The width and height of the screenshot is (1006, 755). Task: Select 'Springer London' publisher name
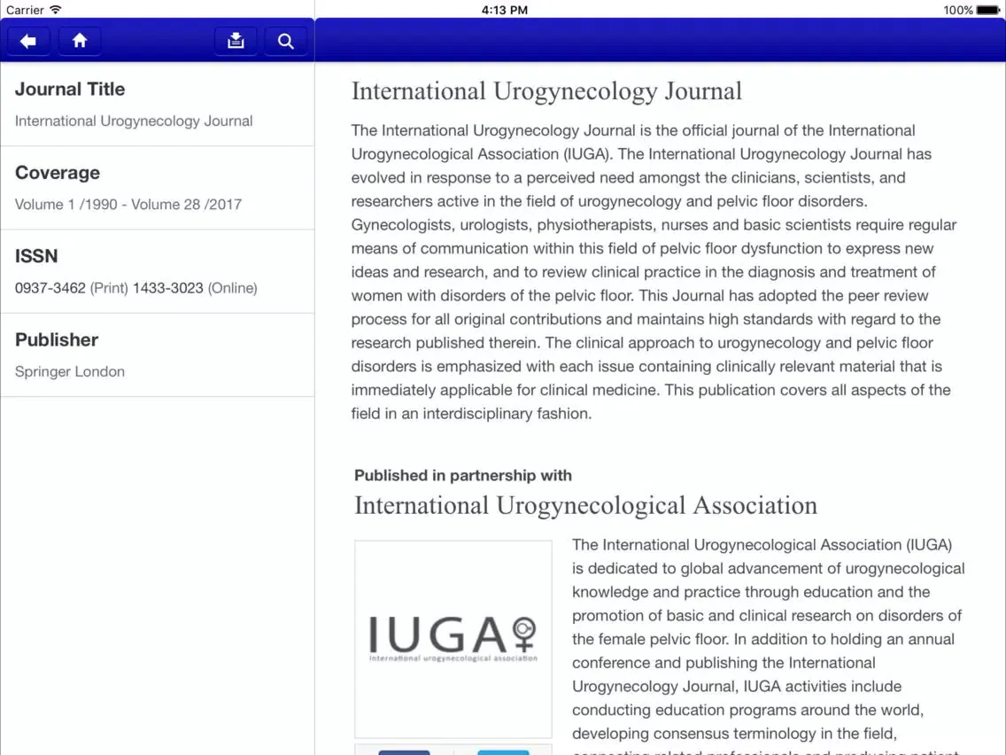pos(69,371)
